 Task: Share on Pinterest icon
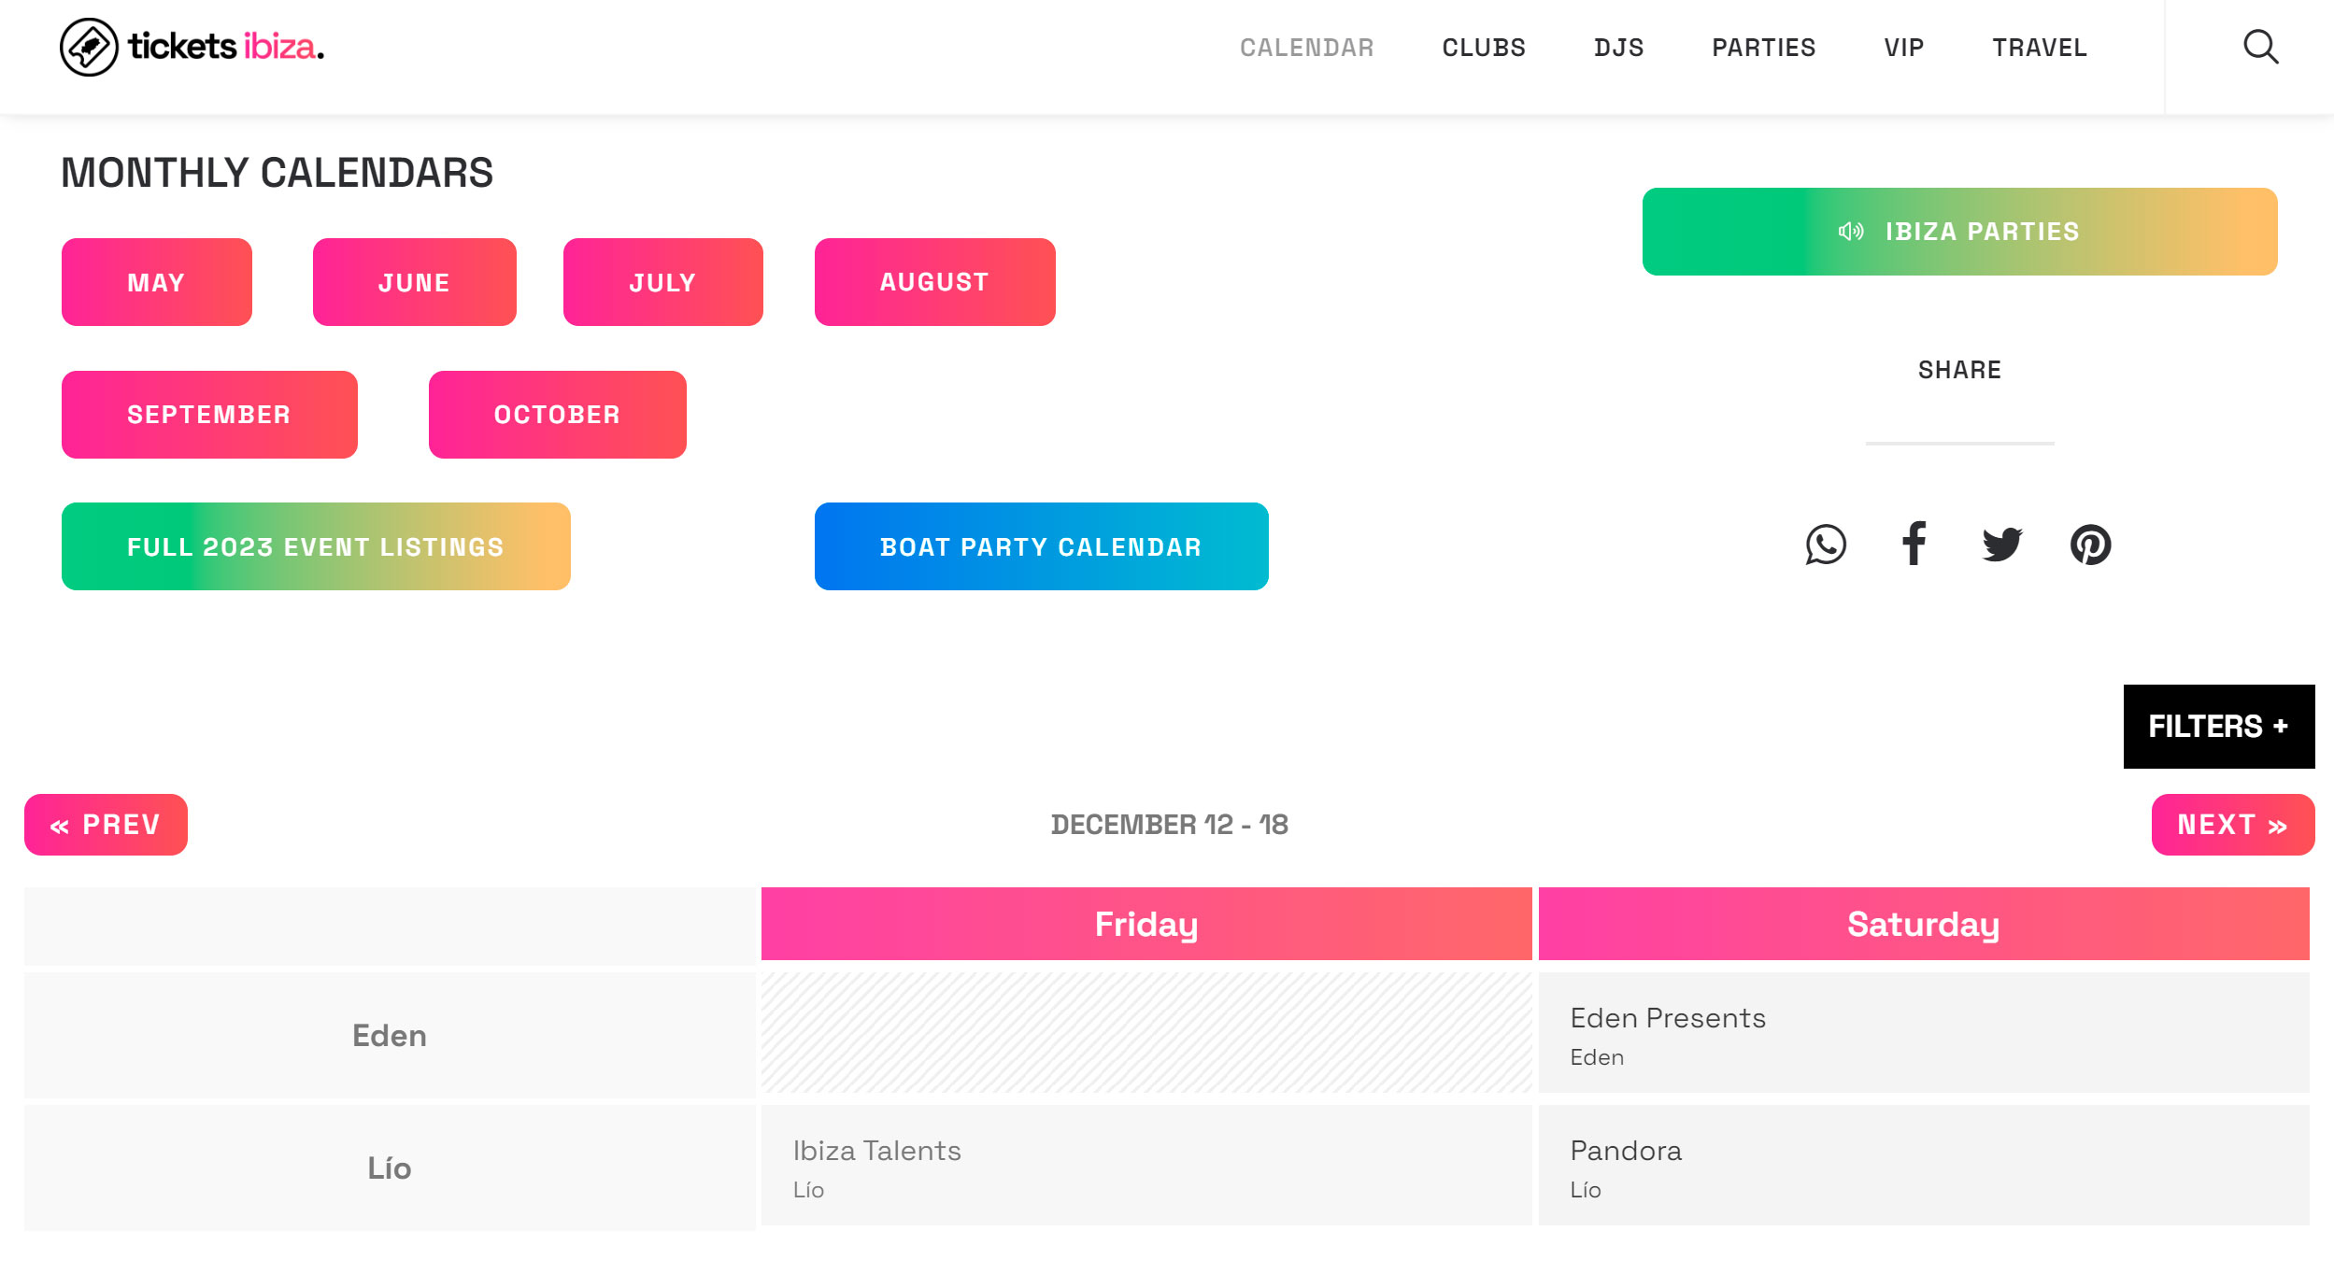[x=2090, y=545]
